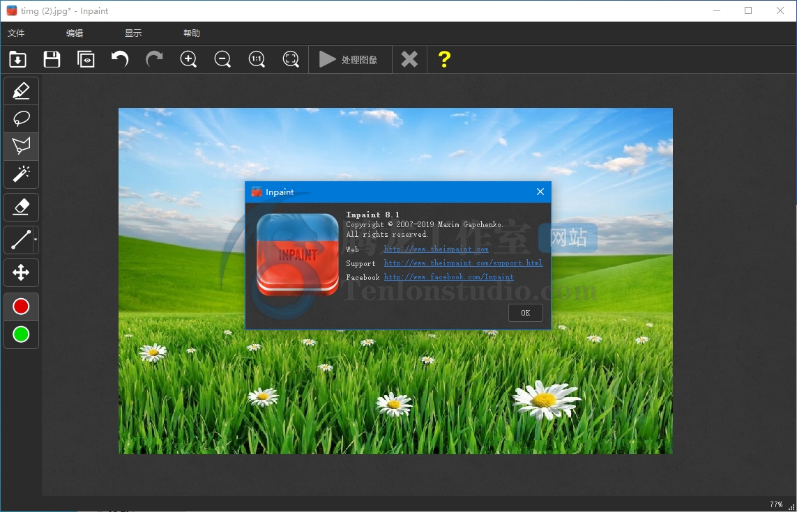Set zoom to 1:1 actual size
Screen dimensions: 797x512
[257, 59]
